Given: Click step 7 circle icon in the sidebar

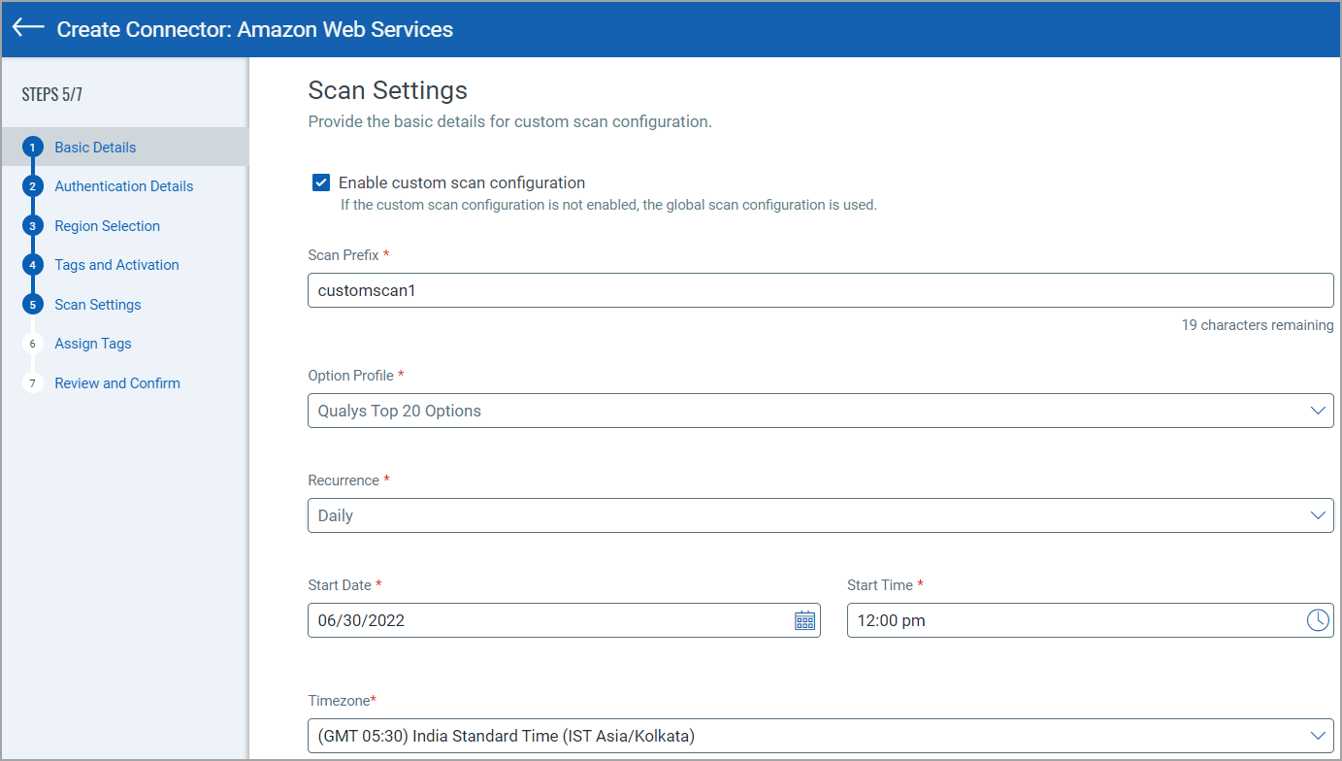Looking at the screenshot, I should [33, 383].
